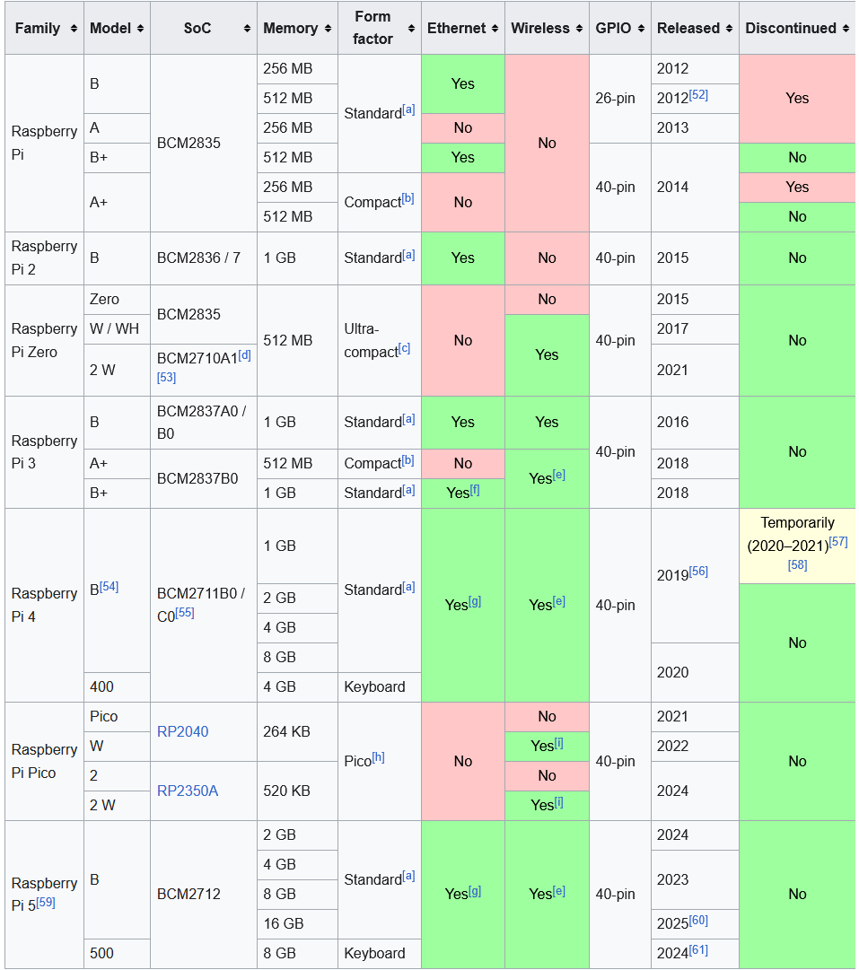The height and width of the screenshot is (970, 859).
Task: Select the BCM2836 / 7 cell
Action: 204,258
